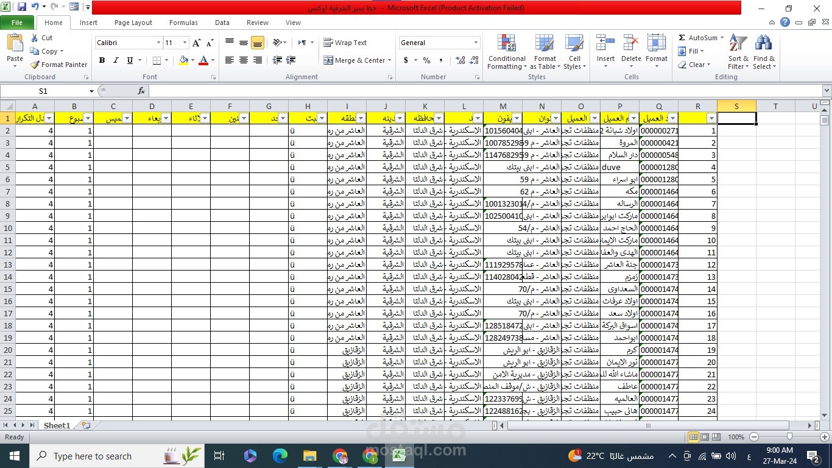The image size is (832, 468).
Task: Click the Save icon in Quick Access Toolbar
Action: (22, 7)
